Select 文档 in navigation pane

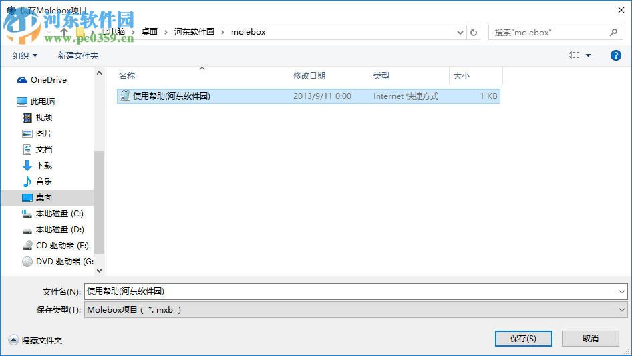coord(44,150)
